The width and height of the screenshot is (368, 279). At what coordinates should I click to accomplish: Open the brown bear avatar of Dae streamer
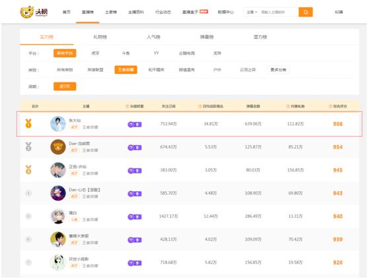(x=58, y=147)
